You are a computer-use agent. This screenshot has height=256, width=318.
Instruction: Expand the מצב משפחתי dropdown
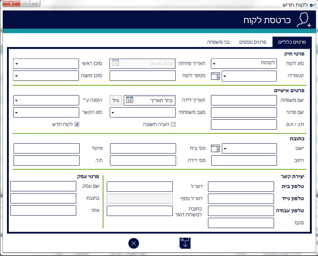click(x=113, y=112)
